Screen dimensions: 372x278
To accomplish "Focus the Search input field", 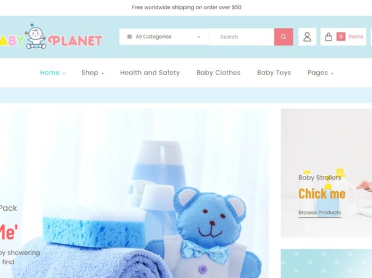I will tap(241, 37).
